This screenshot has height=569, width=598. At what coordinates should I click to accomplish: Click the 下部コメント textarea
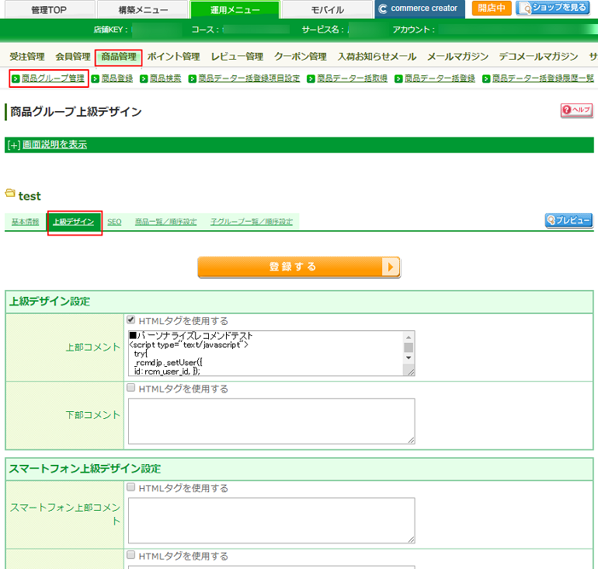tap(272, 421)
